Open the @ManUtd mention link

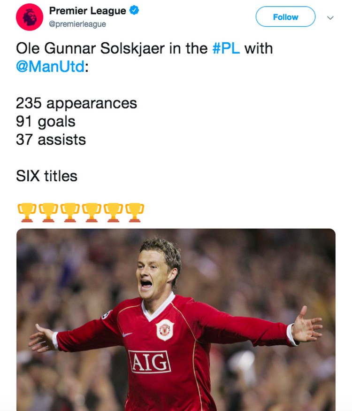click(x=50, y=66)
